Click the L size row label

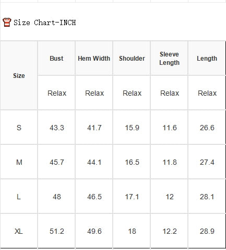(x=19, y=197)
